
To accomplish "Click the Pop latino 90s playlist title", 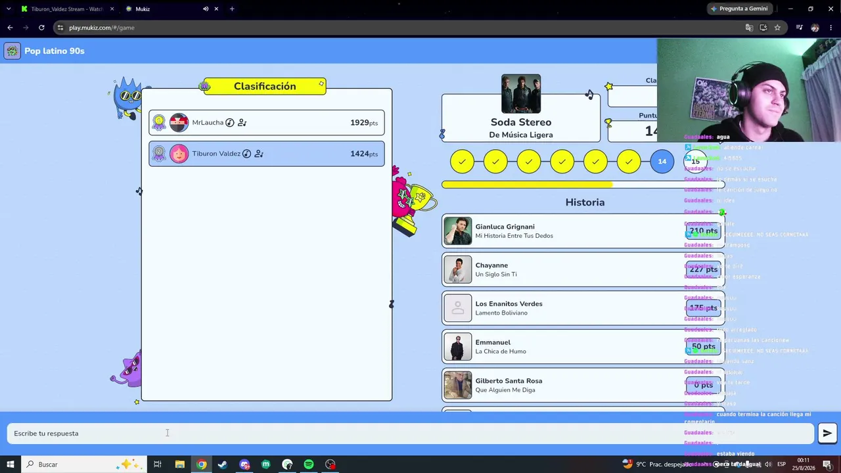I will pos(55,51).
